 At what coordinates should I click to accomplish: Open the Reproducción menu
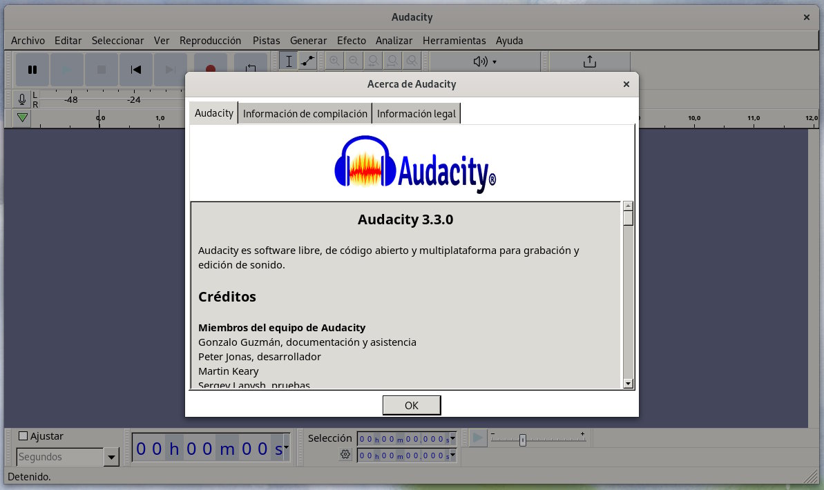pyautogui.click(x=210, y=41)
